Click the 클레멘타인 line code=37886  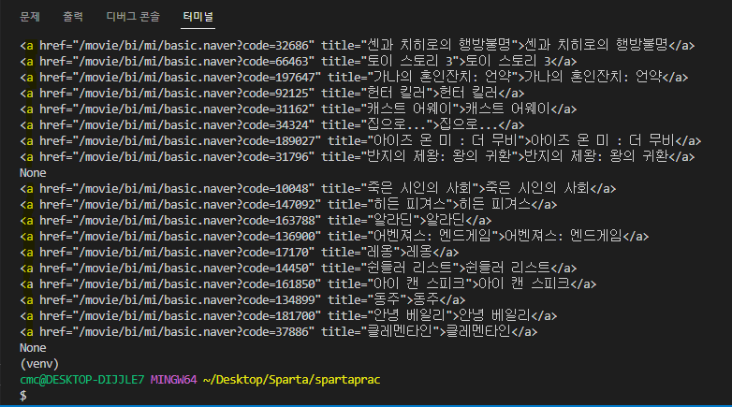278,331
